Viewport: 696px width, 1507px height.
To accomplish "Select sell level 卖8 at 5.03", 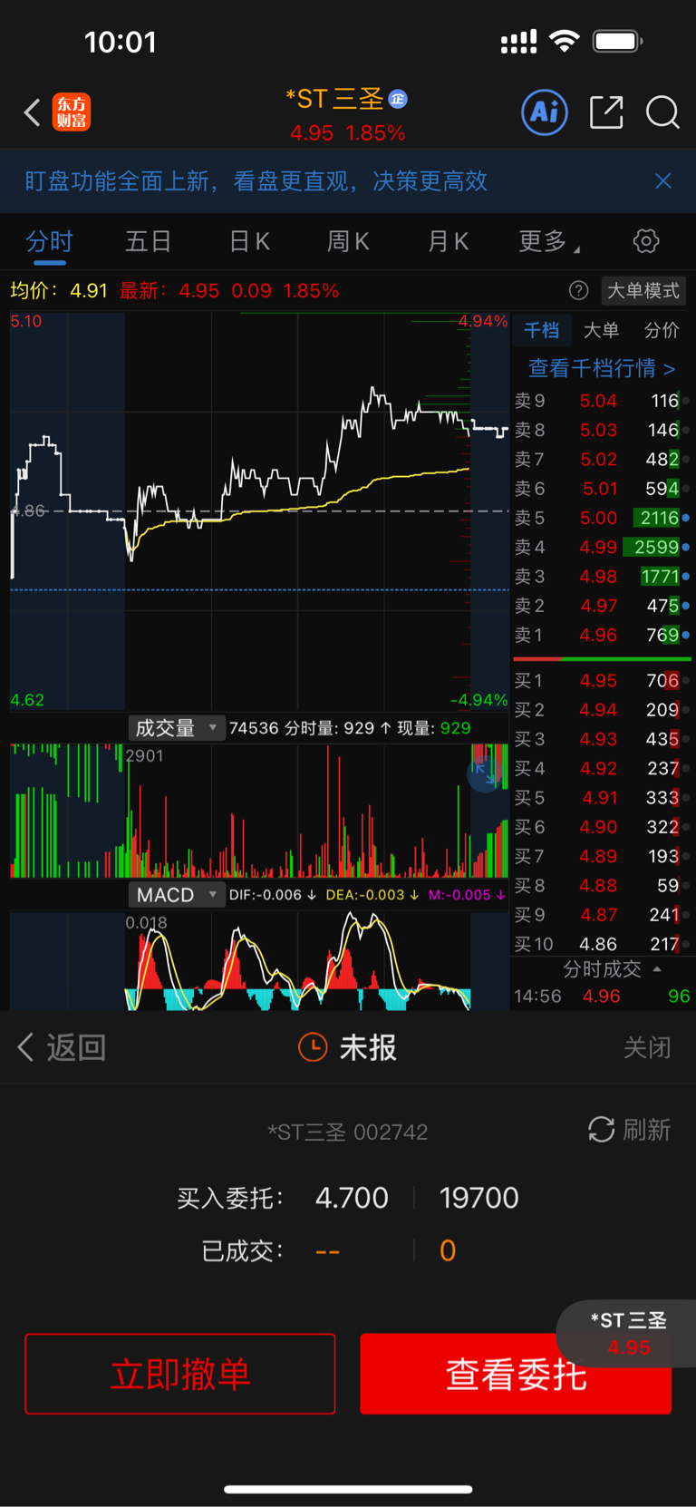I will [x=602, y=430].
